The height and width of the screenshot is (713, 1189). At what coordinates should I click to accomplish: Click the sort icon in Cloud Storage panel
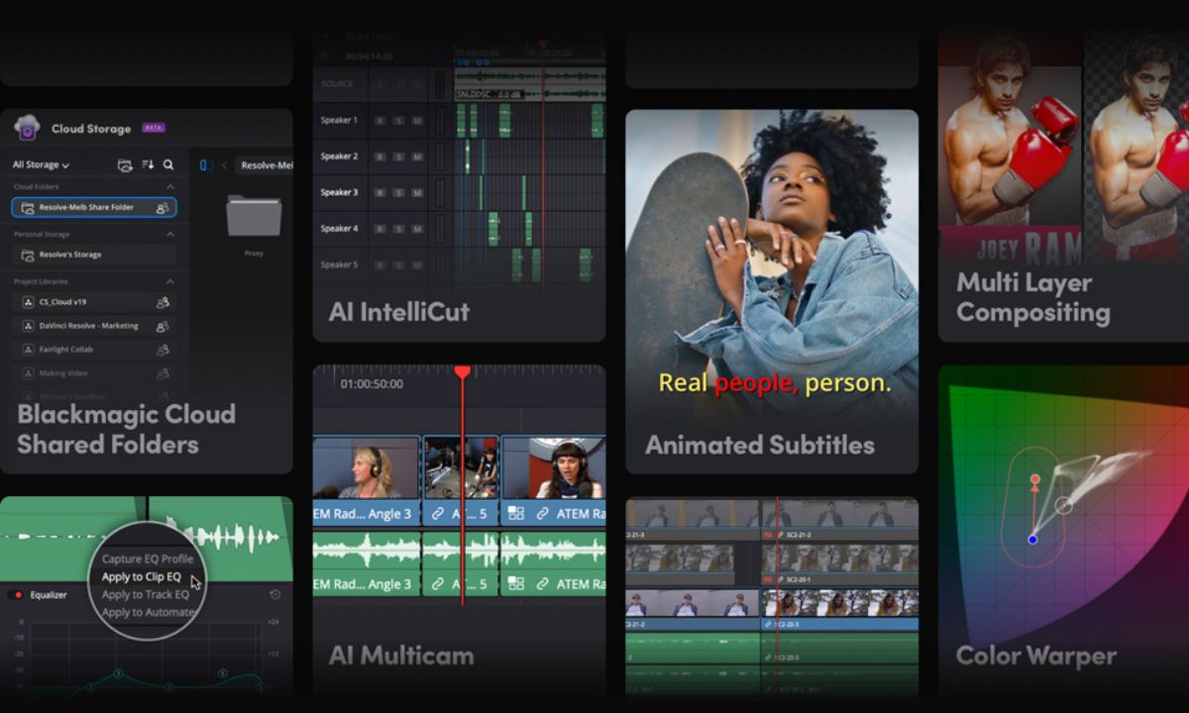click(x=148, y=165)
